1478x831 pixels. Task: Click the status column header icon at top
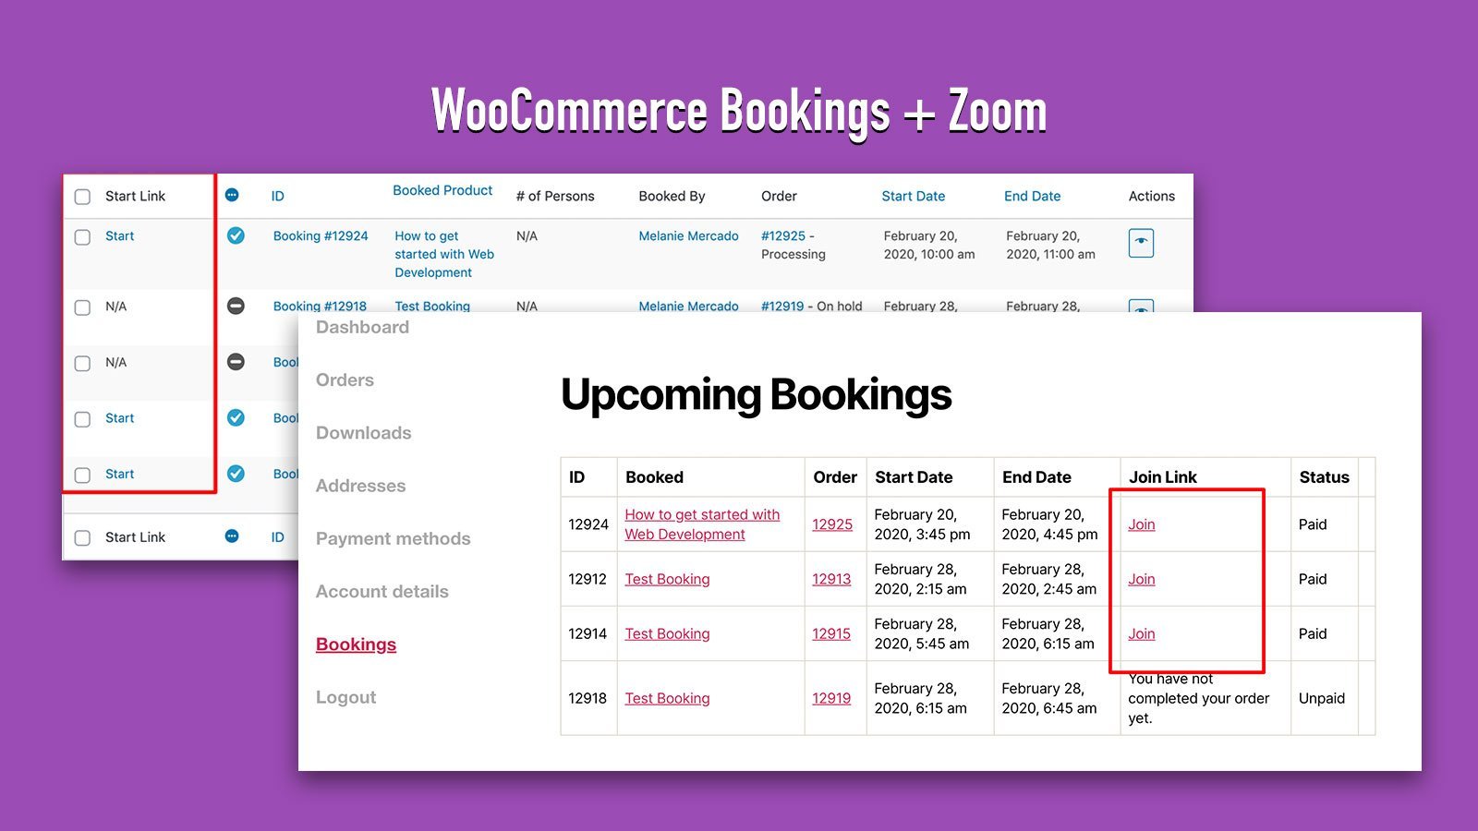pos(232,195)
